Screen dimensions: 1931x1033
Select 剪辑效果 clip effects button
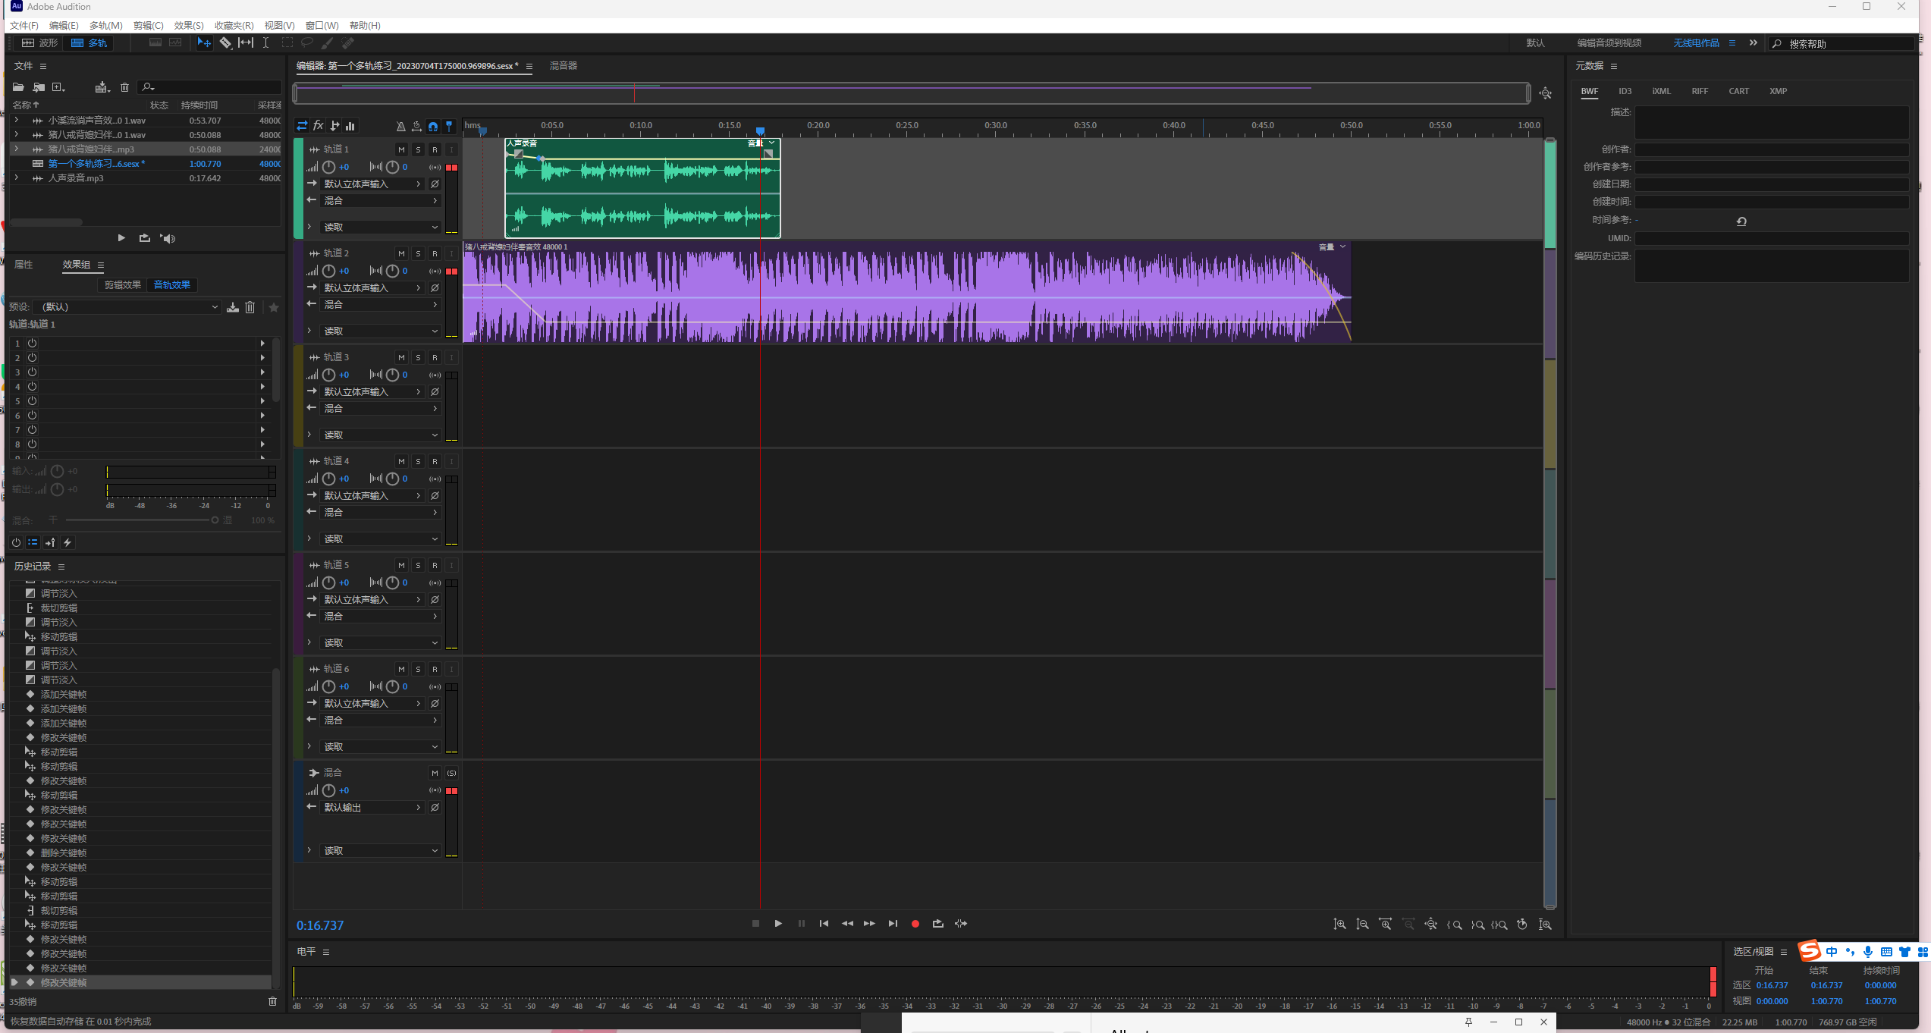122,285
